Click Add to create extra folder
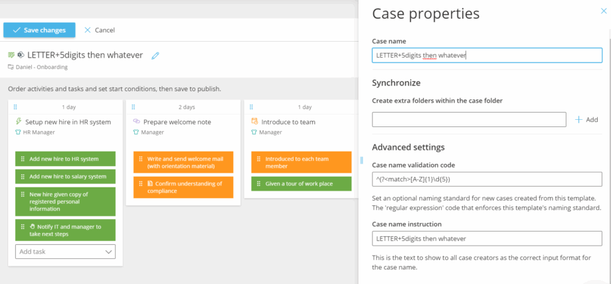The image size is (611, 284). point(586,119)
